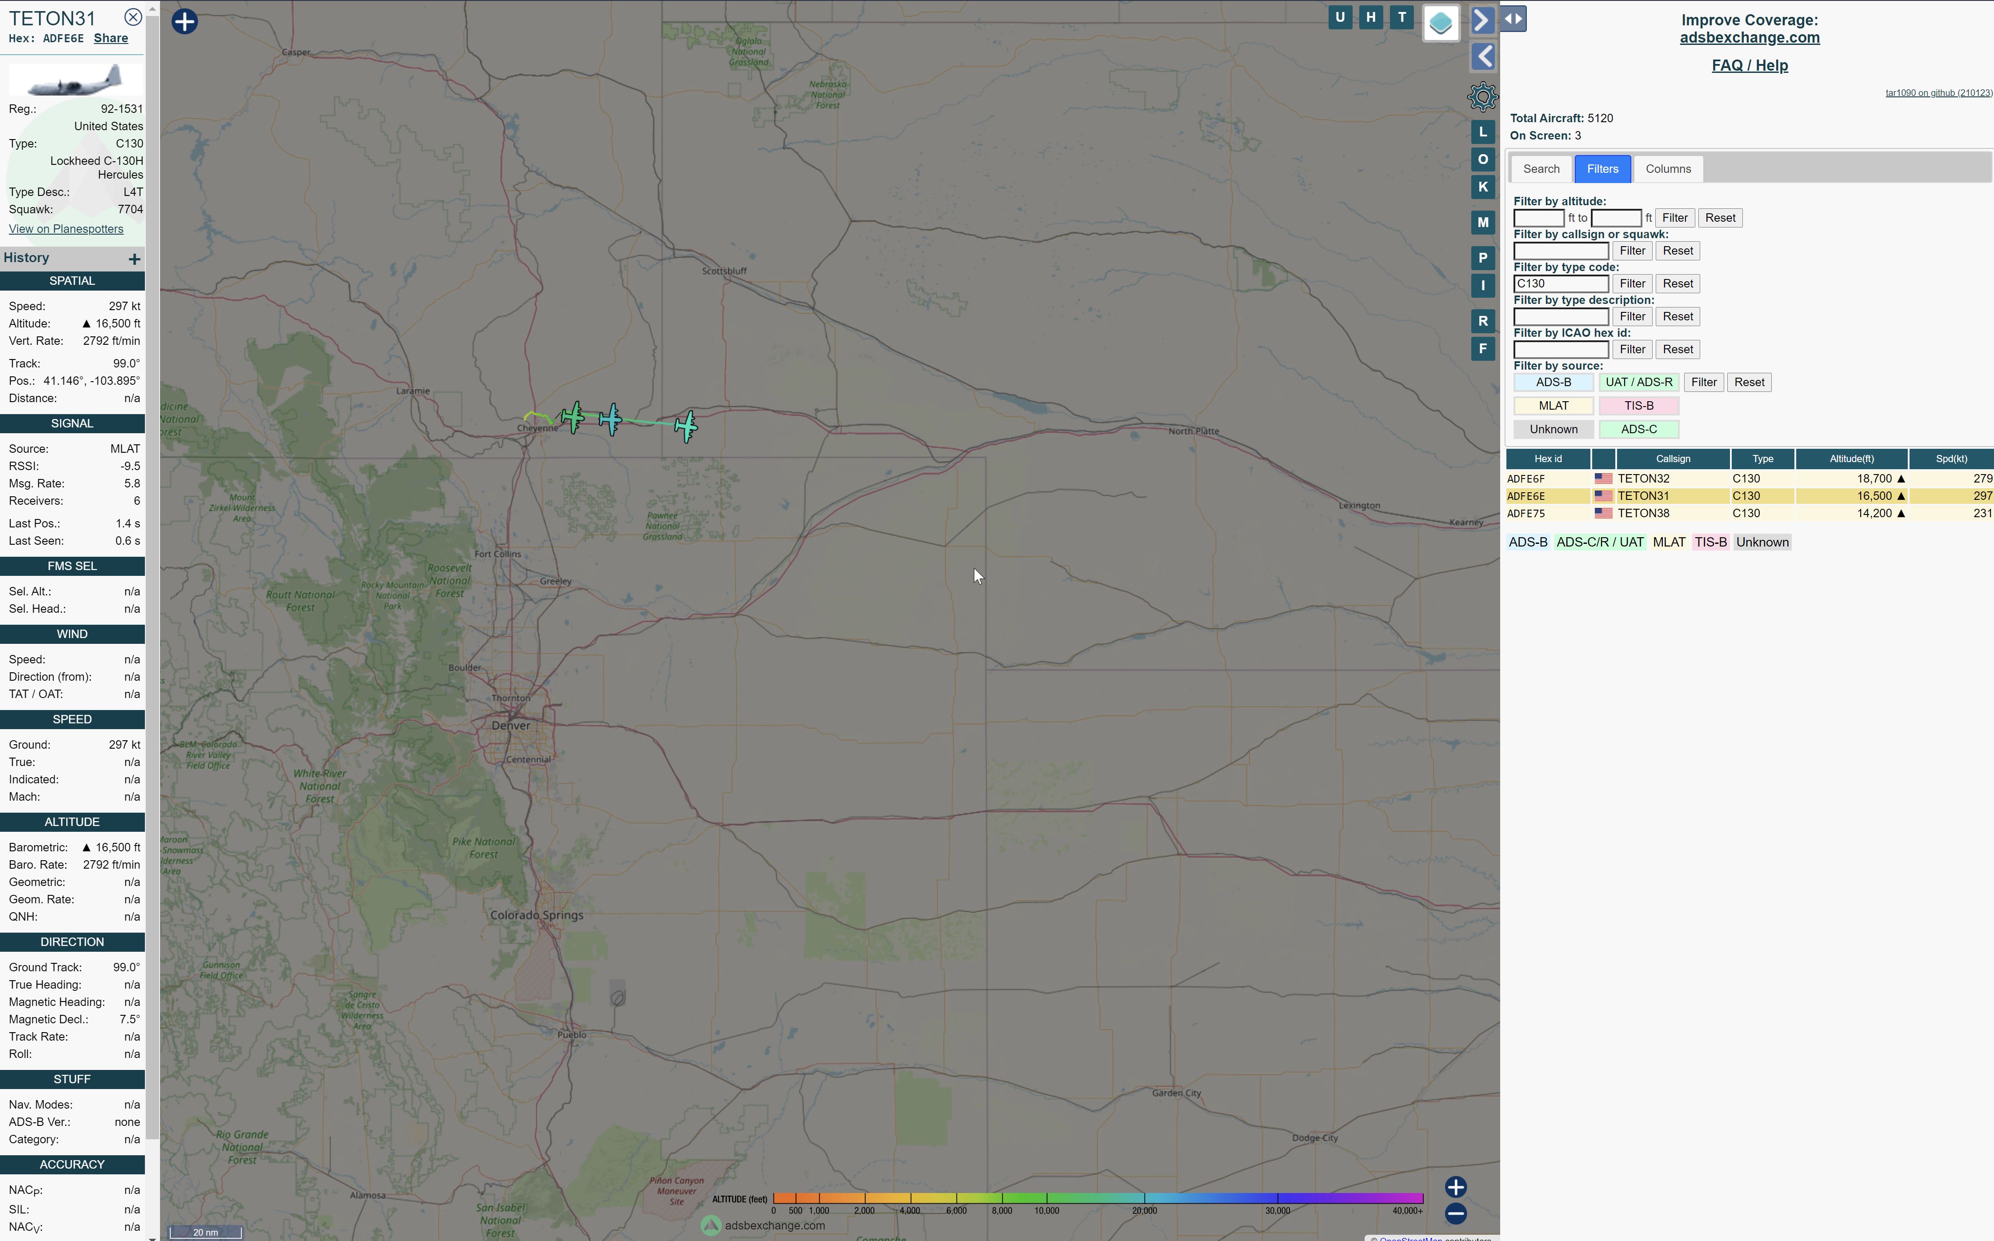Apply the callsign or squawk filter
The width and height of the screenshot is (1994, 1241).
1632,251
